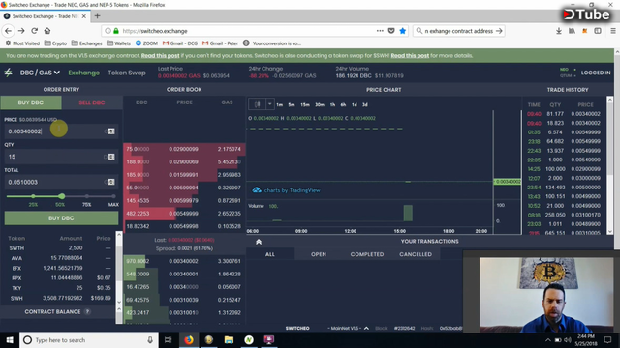The height and width of the screenshot is (348, 620).
Task: Click the Firefox Home icon
Action: click(x=47, y=31)
